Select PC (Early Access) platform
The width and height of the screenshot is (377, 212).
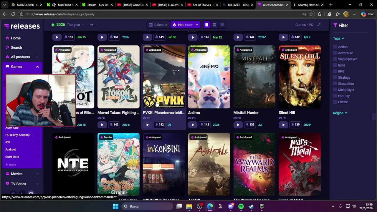[17, 135]
